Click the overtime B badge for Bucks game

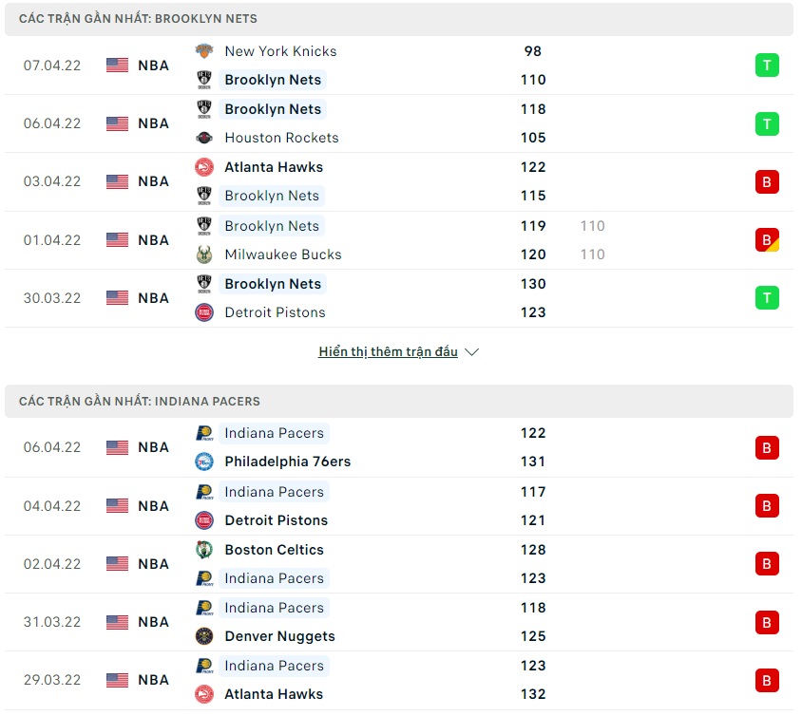pos(767,240)
